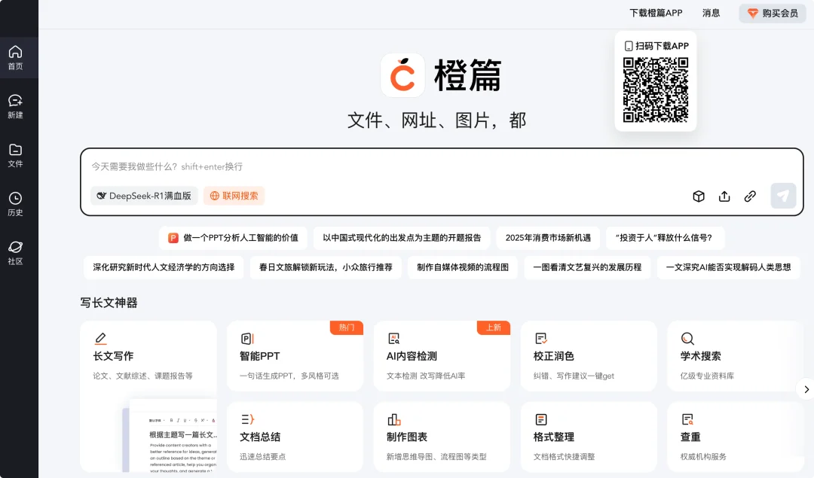Screen dimensions: 814x478
Task: Click the 学术搜索 card title text
Action: coord(700,356)
